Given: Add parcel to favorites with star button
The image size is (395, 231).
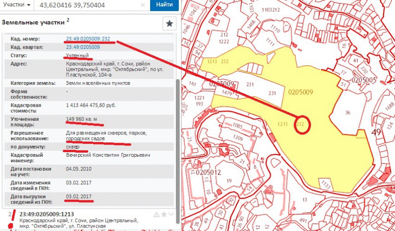Looking at the screenshot, I should click(169, 23).
